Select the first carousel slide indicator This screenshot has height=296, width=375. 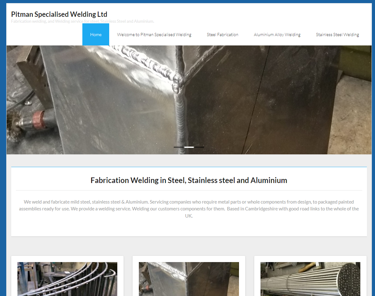(179, 147)
